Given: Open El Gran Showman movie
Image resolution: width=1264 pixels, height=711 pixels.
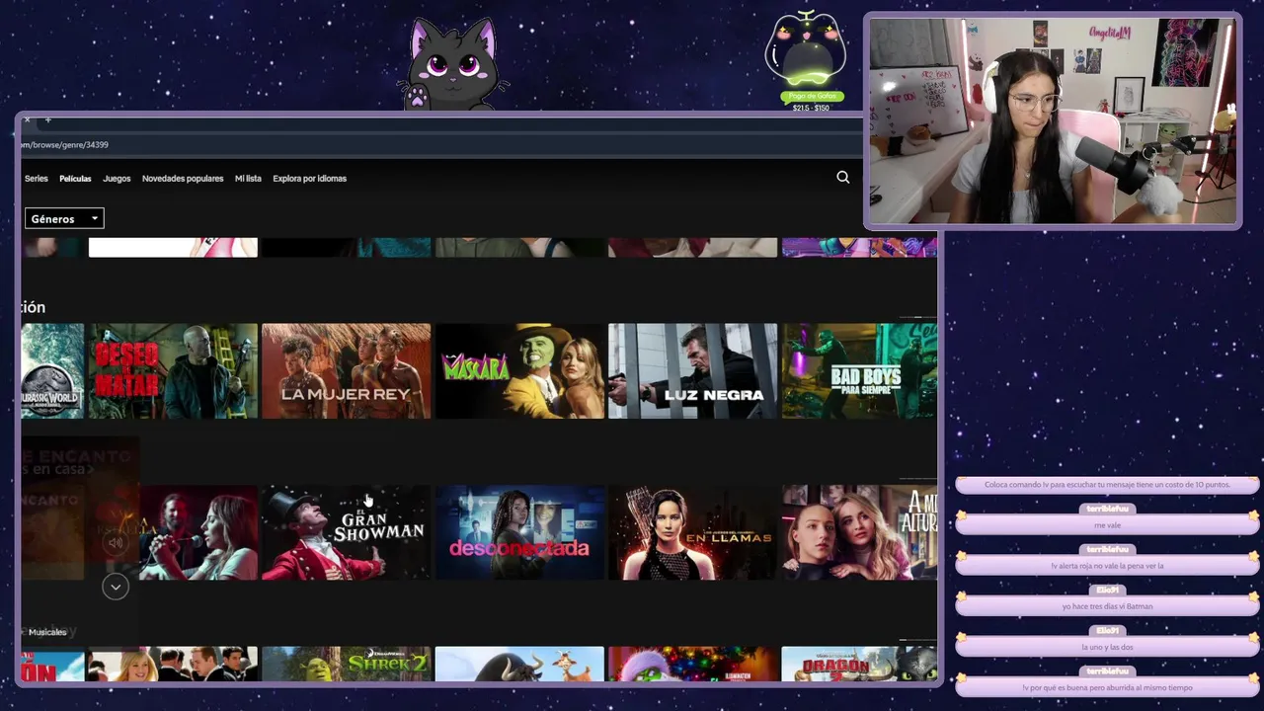Looking at the screenshot, I should click(x=346, y=532).
